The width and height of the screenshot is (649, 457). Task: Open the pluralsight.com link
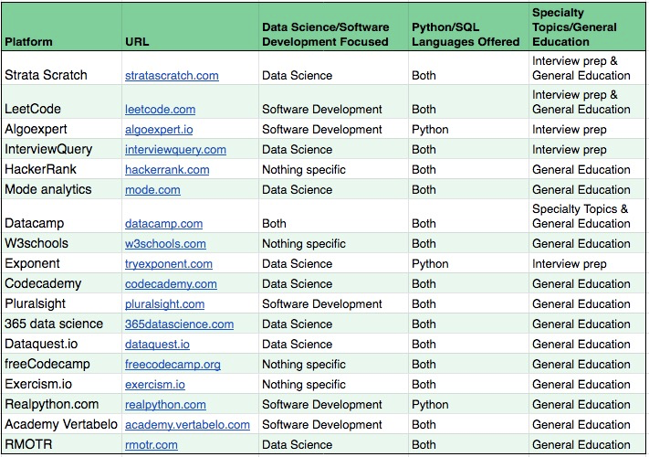pyautogui.click(x=165, y=304)
